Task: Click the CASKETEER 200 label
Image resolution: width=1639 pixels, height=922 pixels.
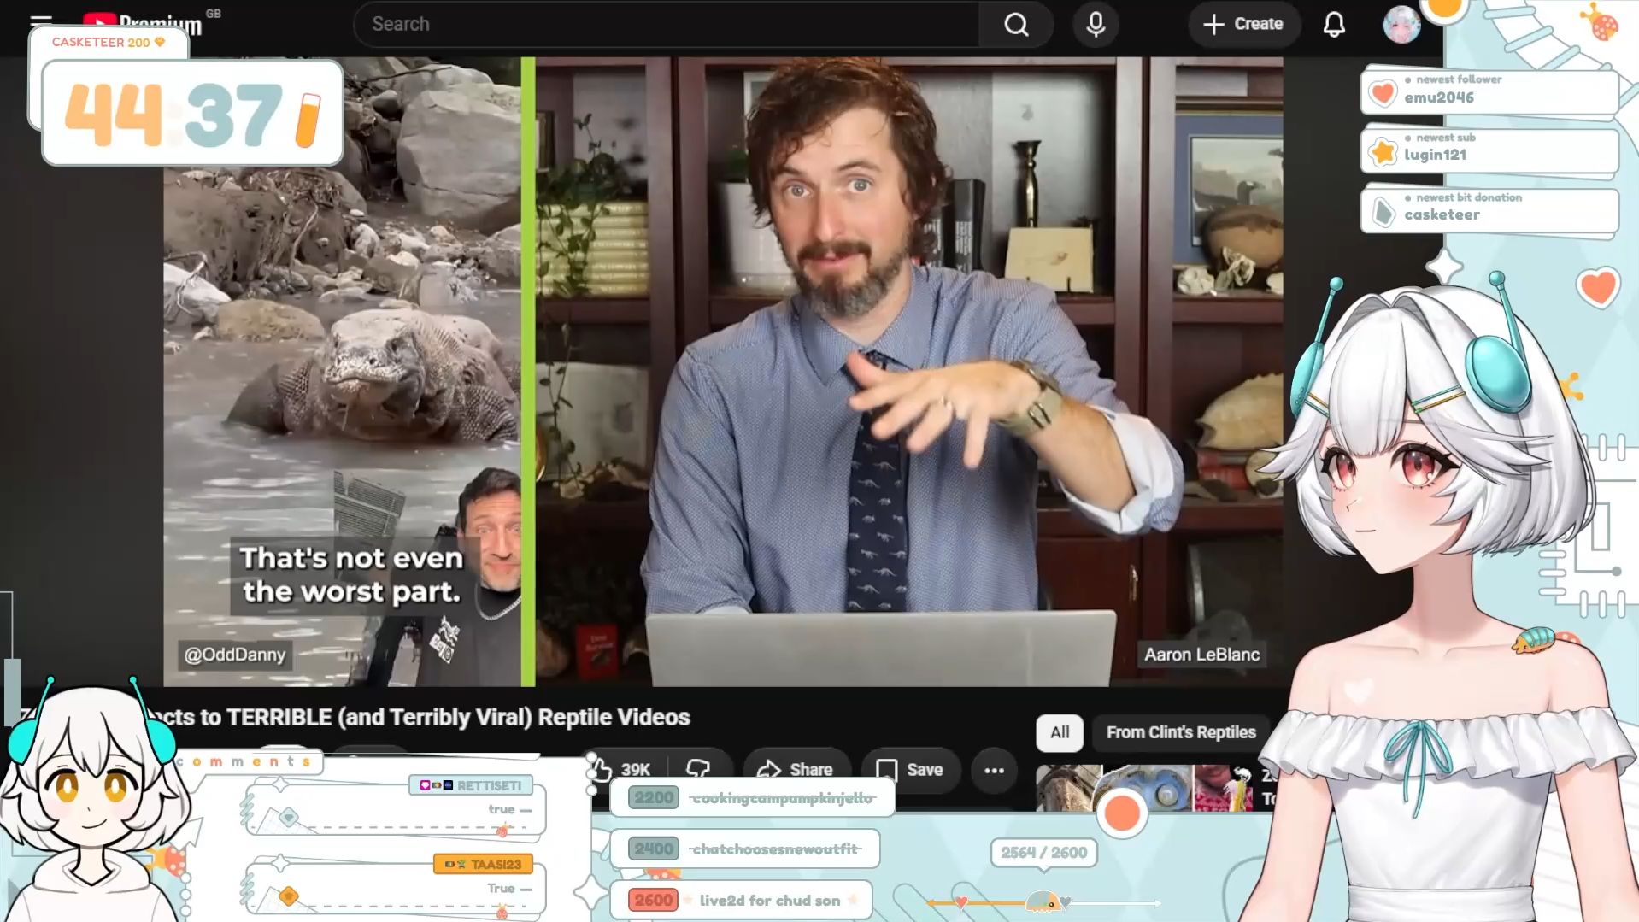Action: [108, 42]
